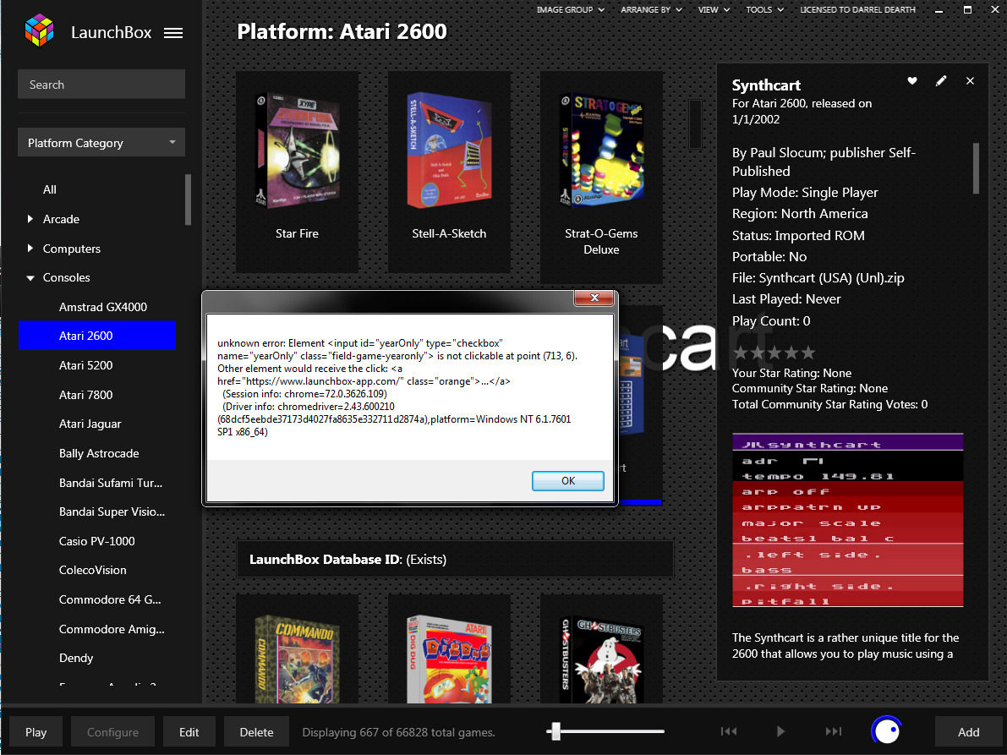This screenshot has height=755, width=1007.
Task: Edit Synthcart using the pencil icon
Action: coord(941,81)
